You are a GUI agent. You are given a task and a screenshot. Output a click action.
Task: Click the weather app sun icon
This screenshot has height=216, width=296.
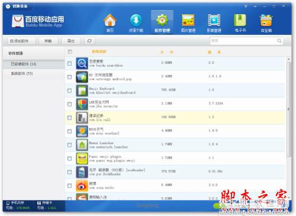coord(82,131)
